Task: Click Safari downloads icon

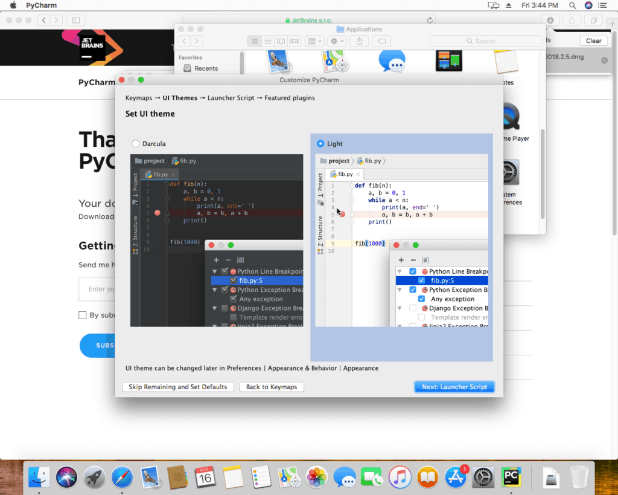Action: click(550, 20)
